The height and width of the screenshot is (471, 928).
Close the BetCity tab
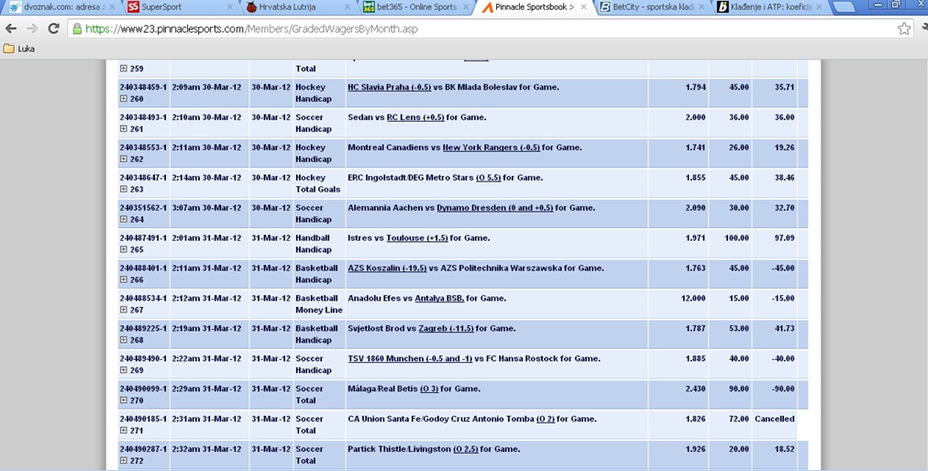tap(701, 7)
